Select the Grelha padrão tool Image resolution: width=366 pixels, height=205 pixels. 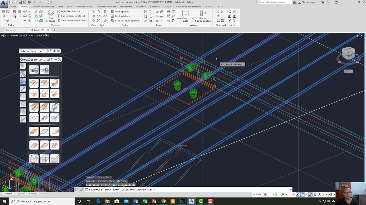(120, 12)
